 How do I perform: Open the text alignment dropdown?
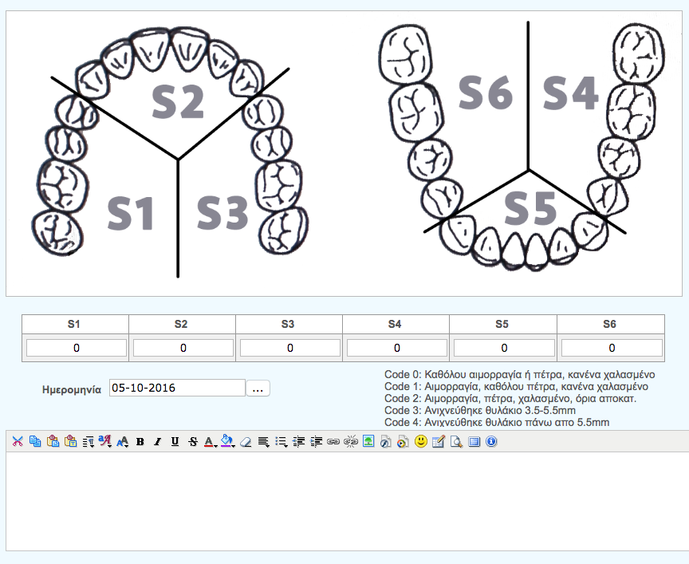click(264, 441)
